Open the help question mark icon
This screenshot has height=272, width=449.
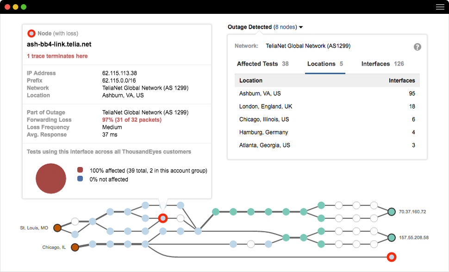[417, 46]
